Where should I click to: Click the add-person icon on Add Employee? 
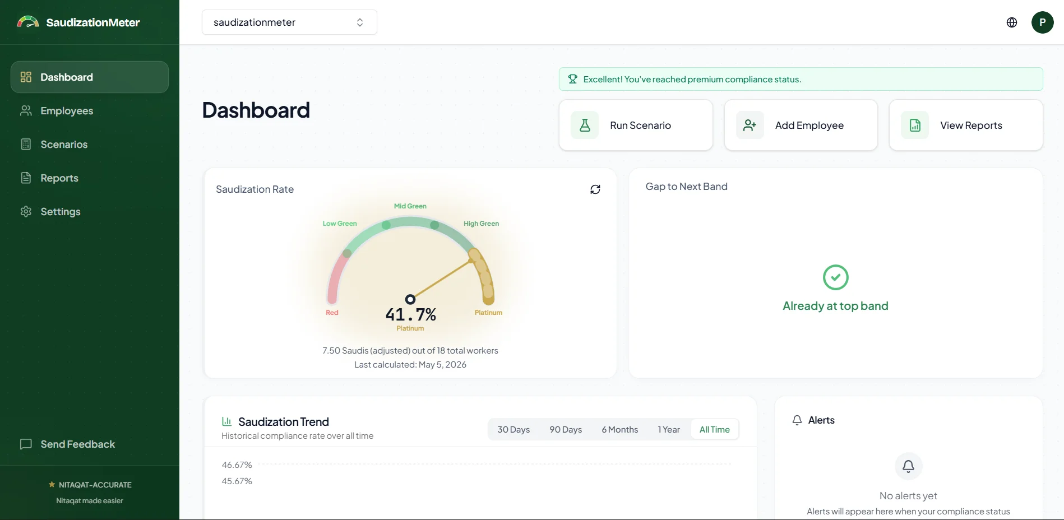coord(750,125)
